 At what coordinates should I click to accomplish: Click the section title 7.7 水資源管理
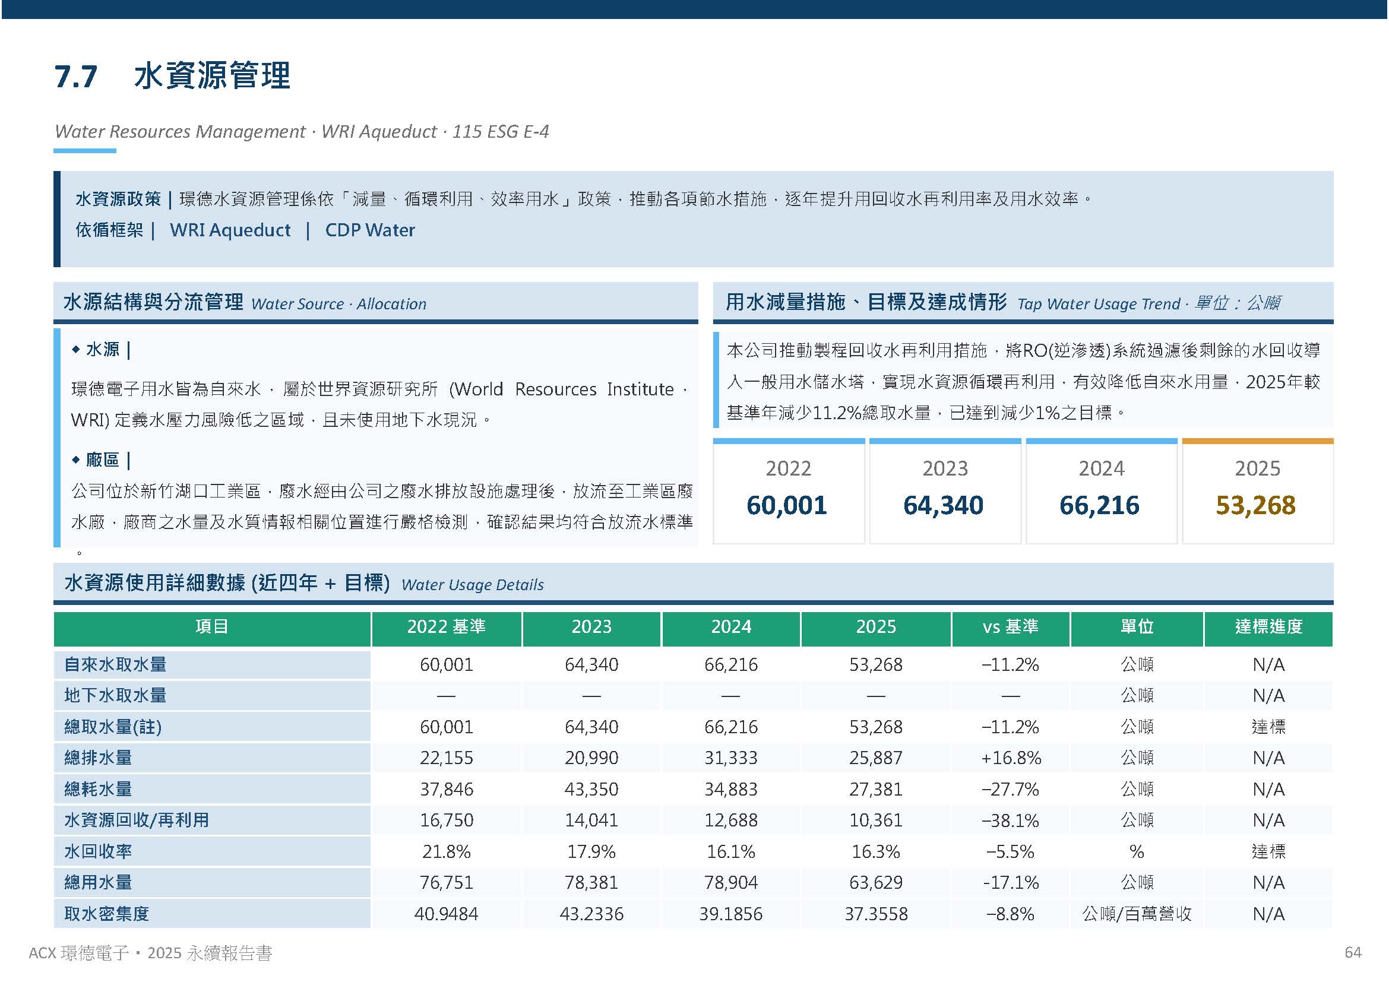pos(172,77)
